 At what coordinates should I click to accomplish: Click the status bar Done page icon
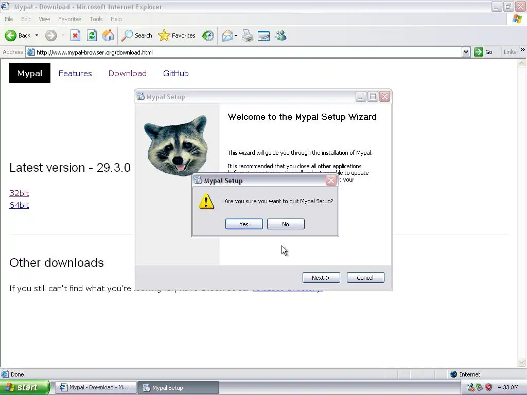coord(5,374)
